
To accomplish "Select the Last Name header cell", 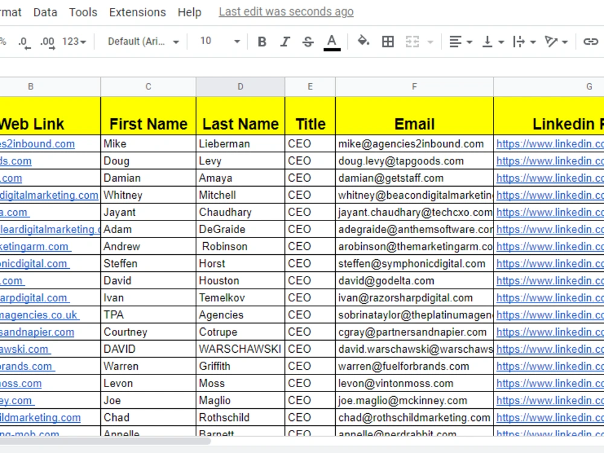I will coord(240,115).
